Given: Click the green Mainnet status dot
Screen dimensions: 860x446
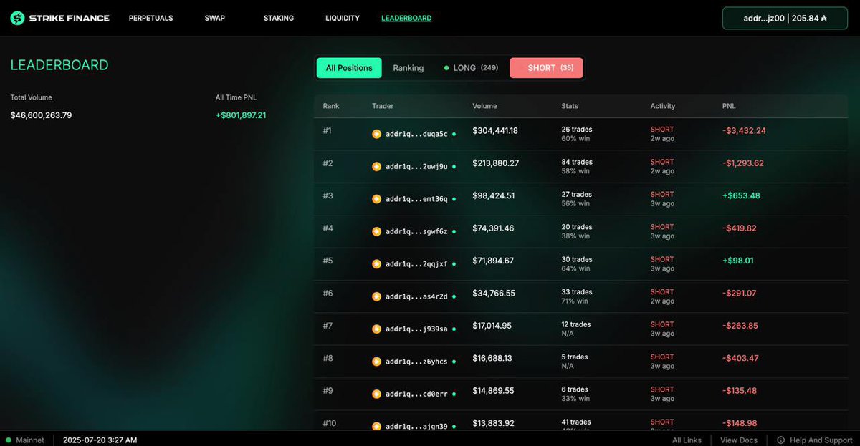Looking at the screenshot, I should [9, 440].
